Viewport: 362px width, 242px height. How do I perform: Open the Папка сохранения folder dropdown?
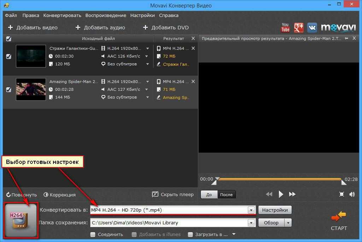pos(251,223)
